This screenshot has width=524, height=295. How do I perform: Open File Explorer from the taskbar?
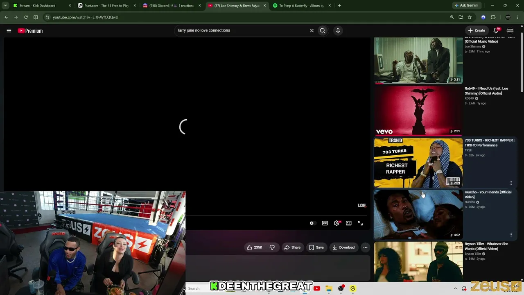pyautogui.click(x=329, y=288)
